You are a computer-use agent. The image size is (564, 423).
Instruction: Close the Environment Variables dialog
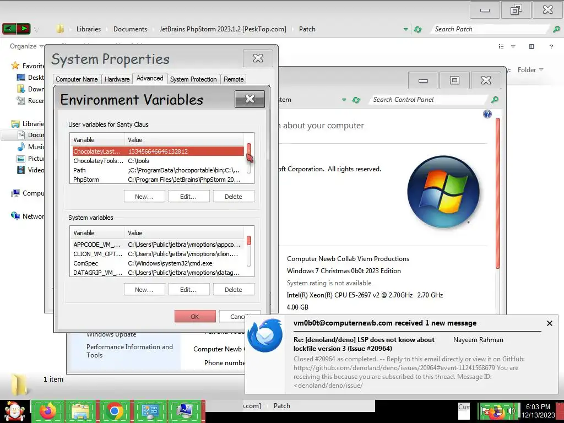point(250,99)
